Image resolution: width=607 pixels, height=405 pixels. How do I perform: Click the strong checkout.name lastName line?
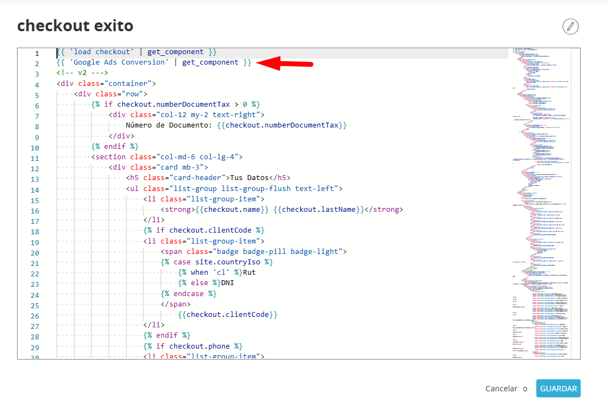point(282,209)
